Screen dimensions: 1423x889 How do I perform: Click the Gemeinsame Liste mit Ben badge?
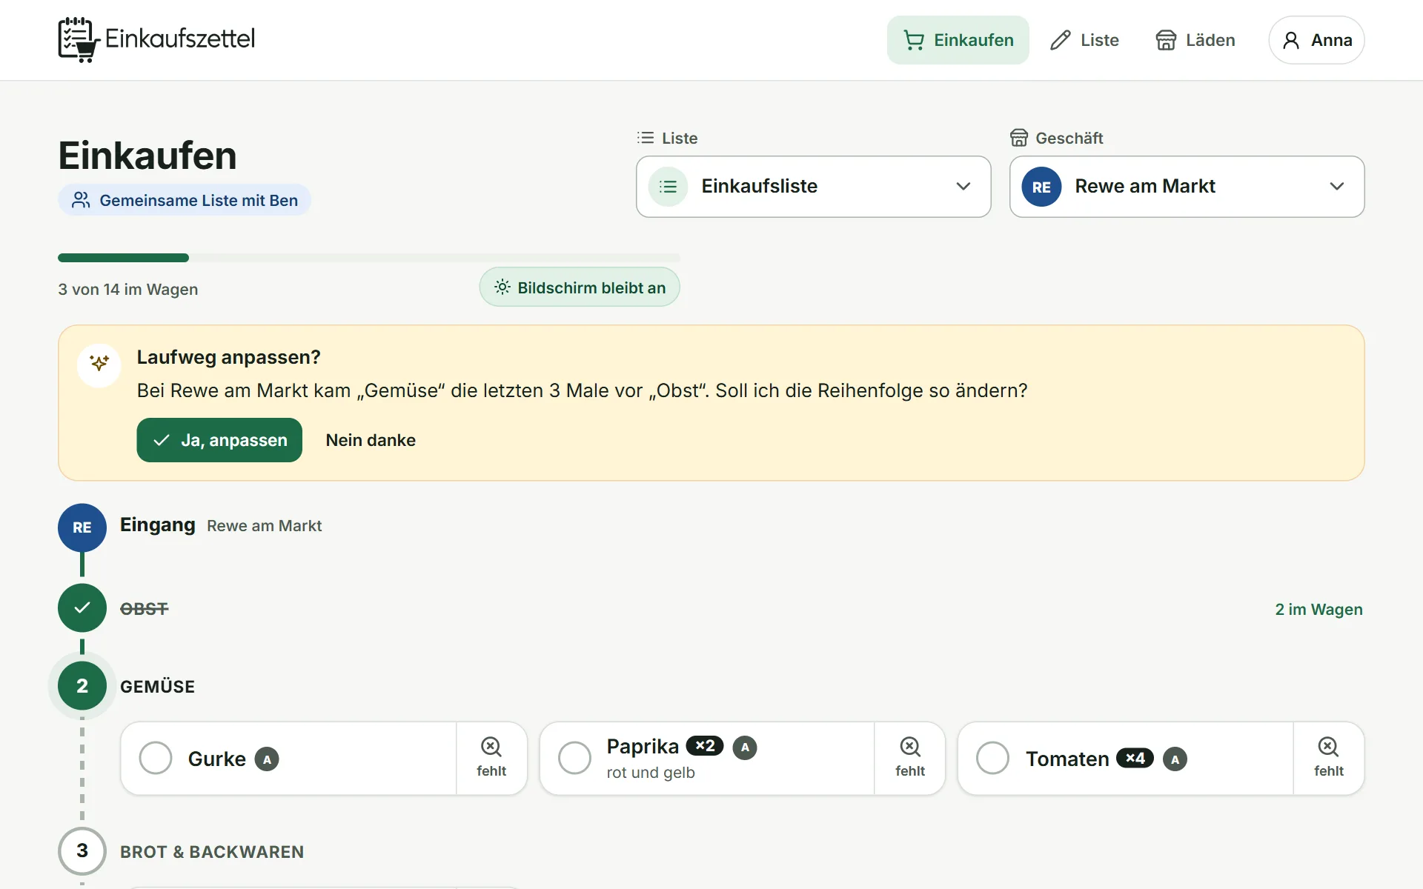[x=185, y=200]
